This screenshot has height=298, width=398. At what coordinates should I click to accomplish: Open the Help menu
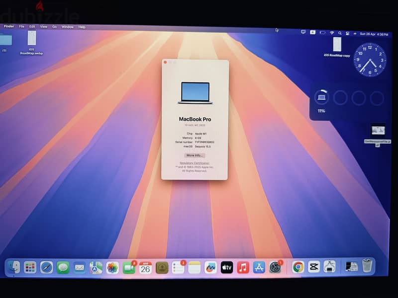click(82, 27)
